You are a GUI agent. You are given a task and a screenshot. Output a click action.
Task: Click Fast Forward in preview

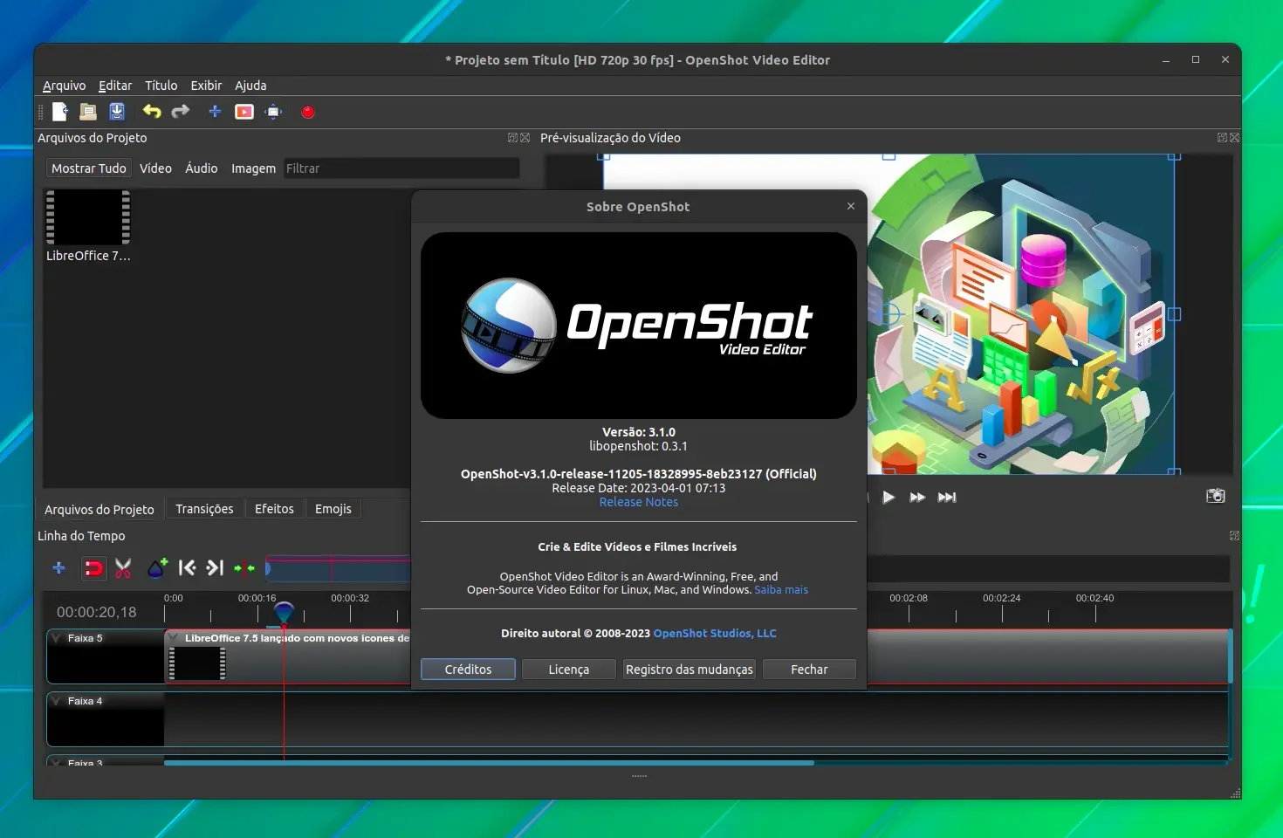click(x=917, y=498)
